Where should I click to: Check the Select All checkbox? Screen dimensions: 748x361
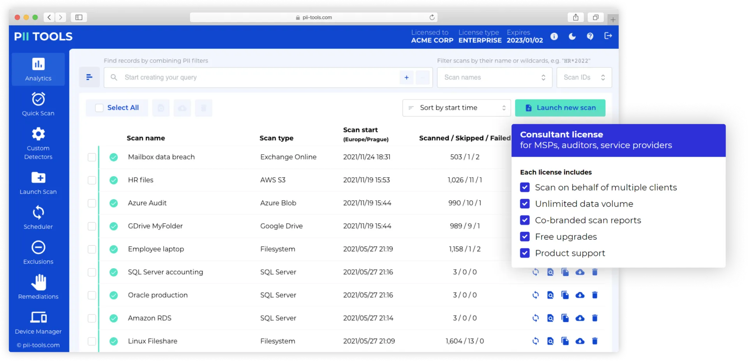click(99, 108)
